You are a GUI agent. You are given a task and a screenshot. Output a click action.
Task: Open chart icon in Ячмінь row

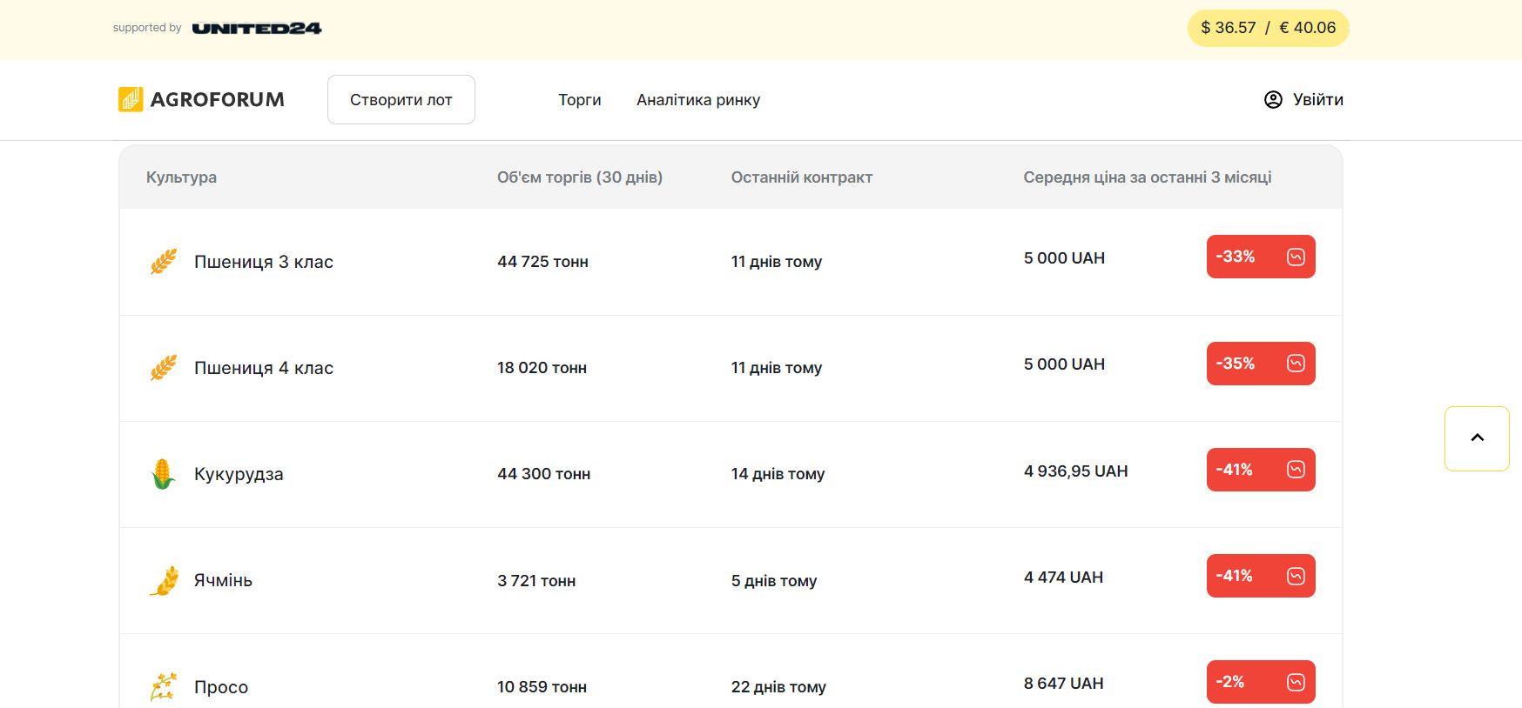pos(1295,576)
